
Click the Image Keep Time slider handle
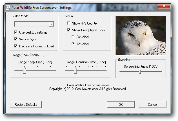(x=25, y=71)
